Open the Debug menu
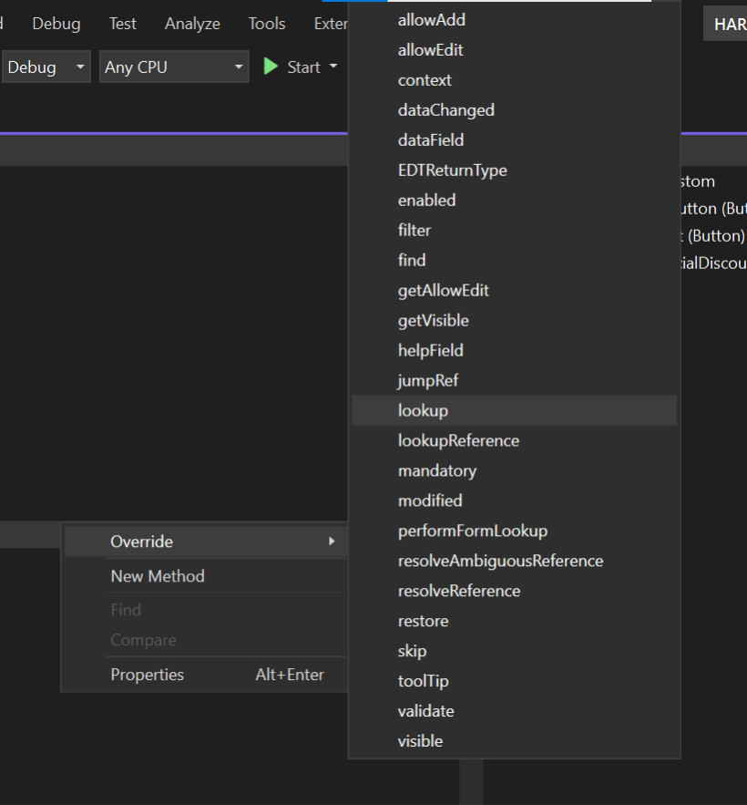 tap(56, 24)
